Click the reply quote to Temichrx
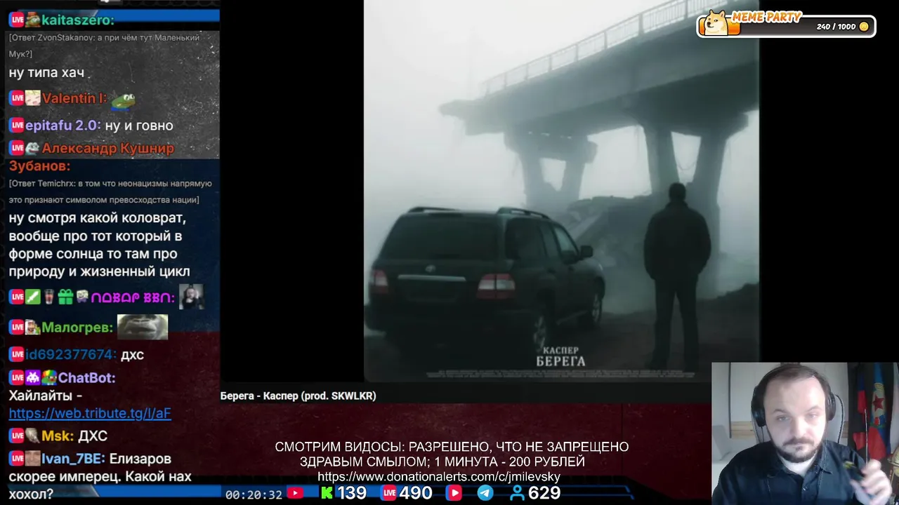 (110, 191)
